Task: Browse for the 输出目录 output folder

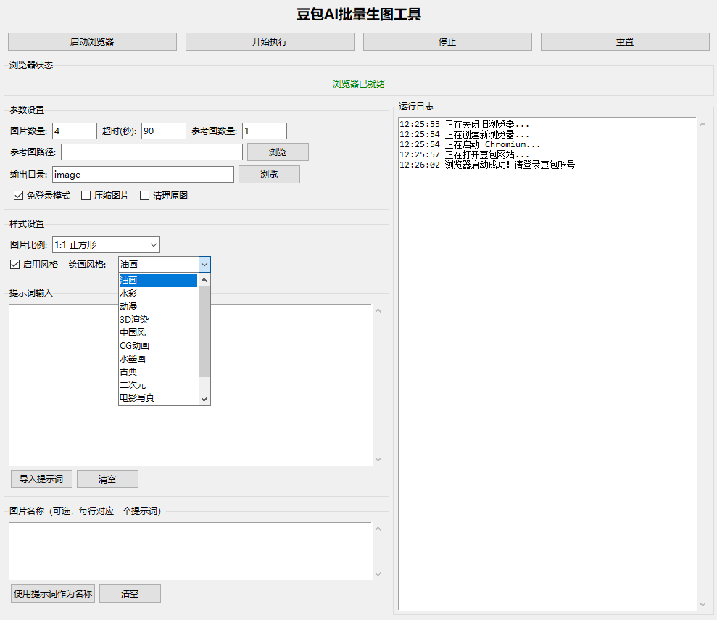Action: [x=270, y=174]
